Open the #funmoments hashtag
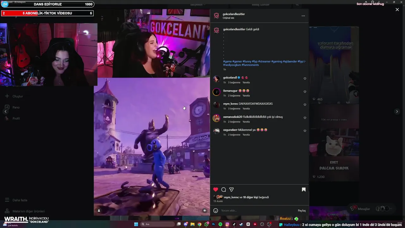Viewport: 405px width, 228px height. click(250, 65)
